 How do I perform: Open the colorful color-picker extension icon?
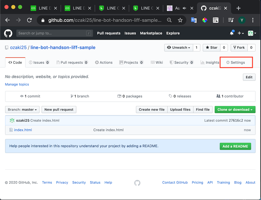[204, 20]
